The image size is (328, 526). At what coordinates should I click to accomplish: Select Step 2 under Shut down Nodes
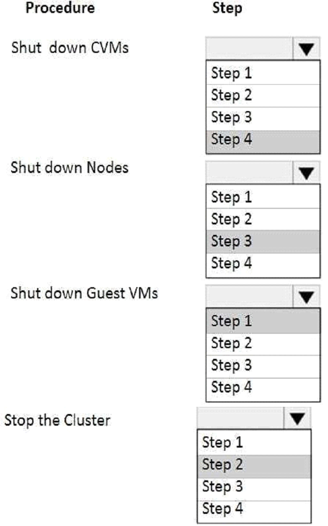[263, 220]
